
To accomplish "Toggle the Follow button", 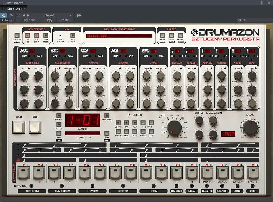I will [x=59, y=124].
